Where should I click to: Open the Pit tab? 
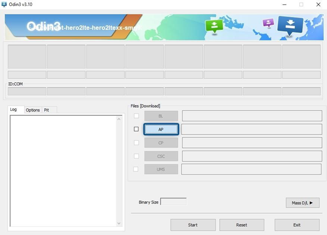tap(47, 110)
